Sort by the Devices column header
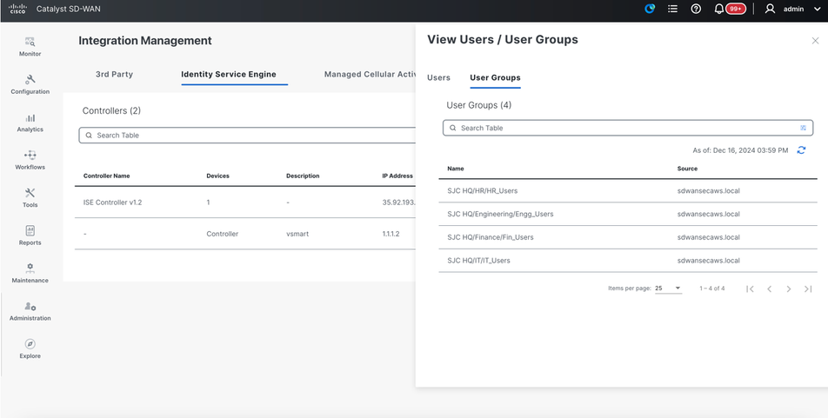The height and width of the screenshot is (418, 828). click(217, 176)
